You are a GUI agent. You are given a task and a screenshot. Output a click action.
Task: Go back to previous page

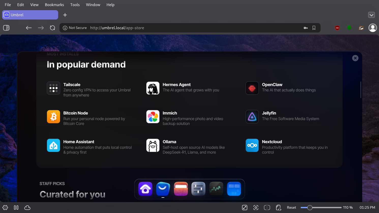click(x=29, y=28)
